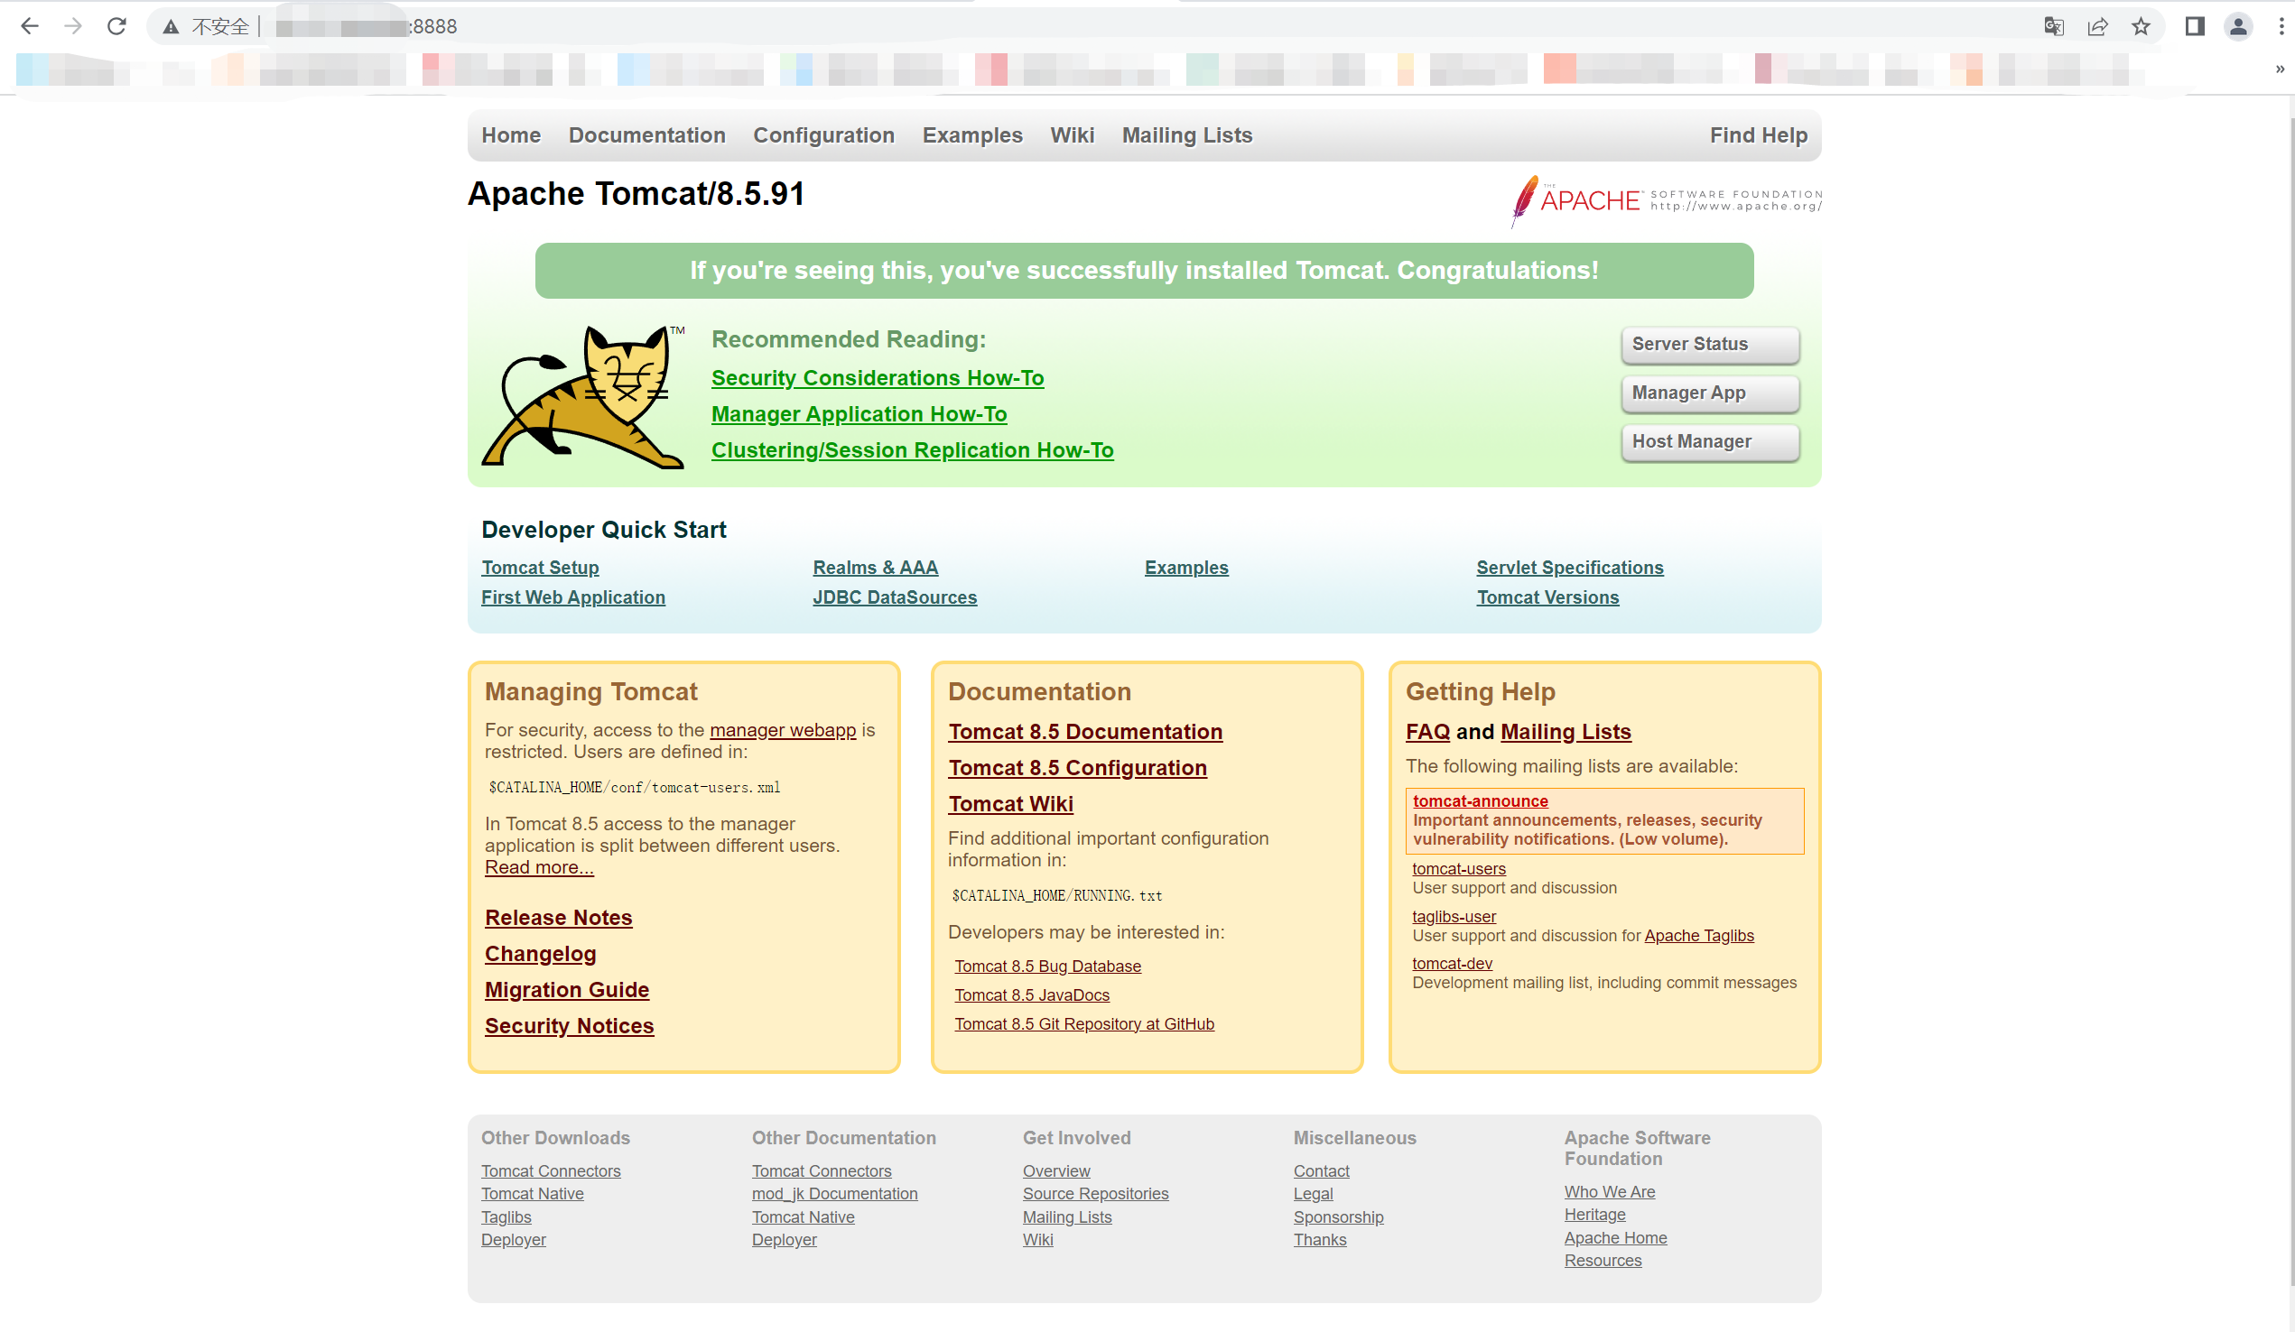Open Apache Home footer link
The image size is (2295, 1332).
pos(1615,1237)
